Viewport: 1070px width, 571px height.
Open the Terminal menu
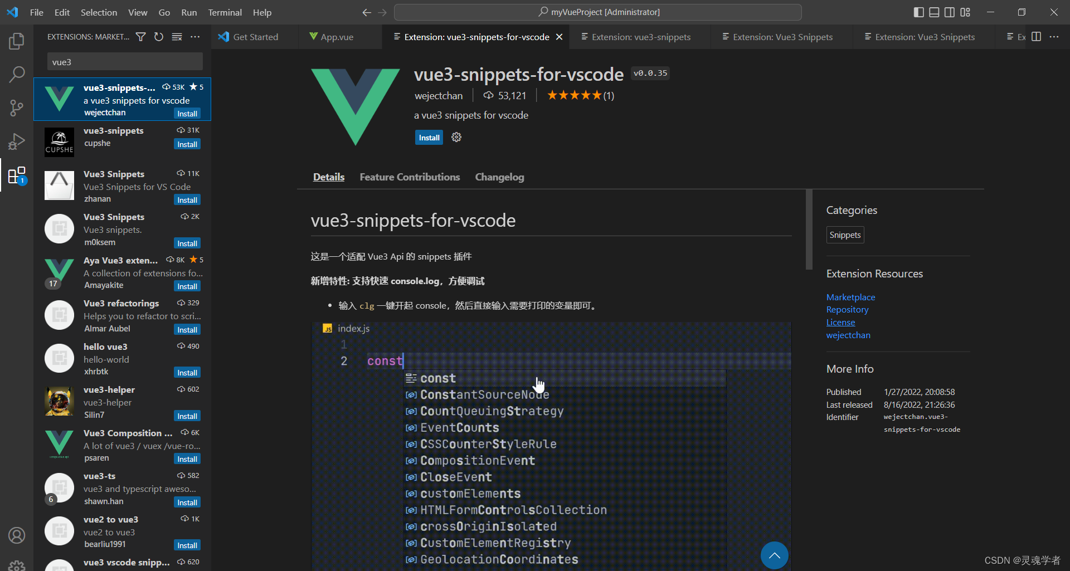pos(225,12)
